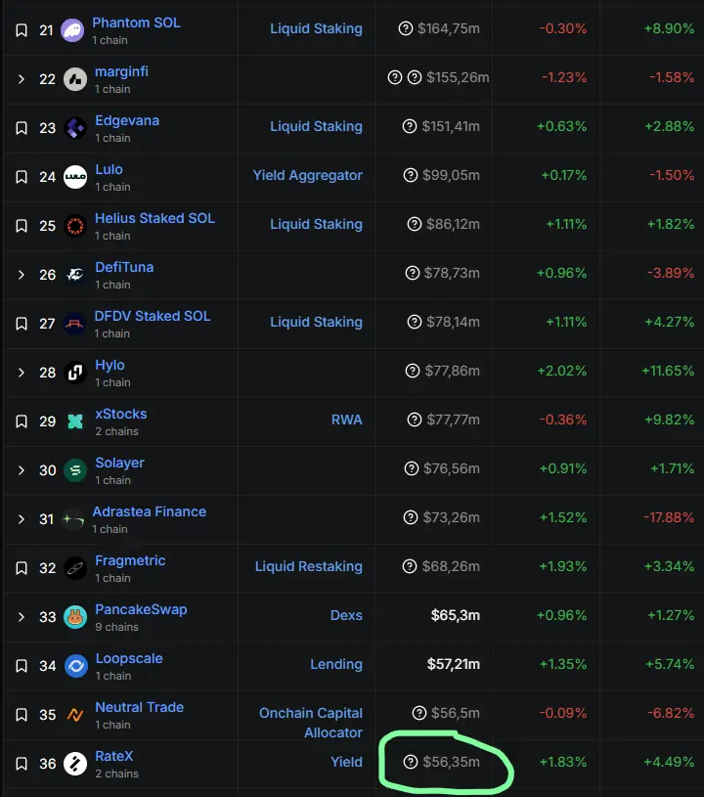Open the RWA category link
Viewport: 704px width, 797px height.
point(347,420)
